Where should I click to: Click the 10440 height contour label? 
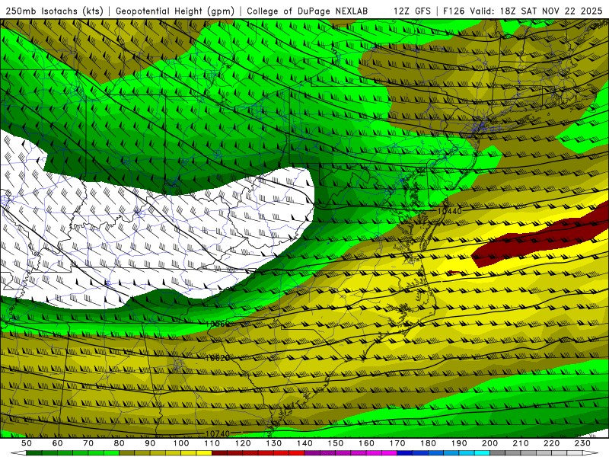(449, 211)
